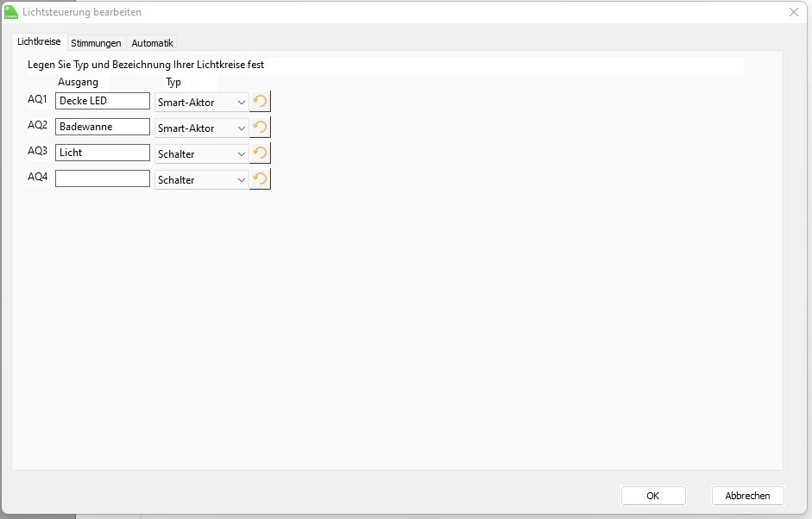
Task: Open the AQ1 Smart-Aktor type dropdown
Action: point(201,103)
